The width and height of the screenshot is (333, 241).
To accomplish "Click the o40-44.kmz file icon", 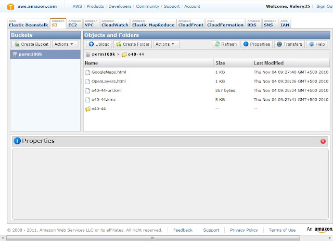I will [88, 100].
